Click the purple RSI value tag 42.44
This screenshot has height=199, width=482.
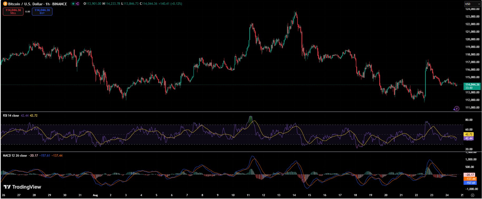click(469, 138)
